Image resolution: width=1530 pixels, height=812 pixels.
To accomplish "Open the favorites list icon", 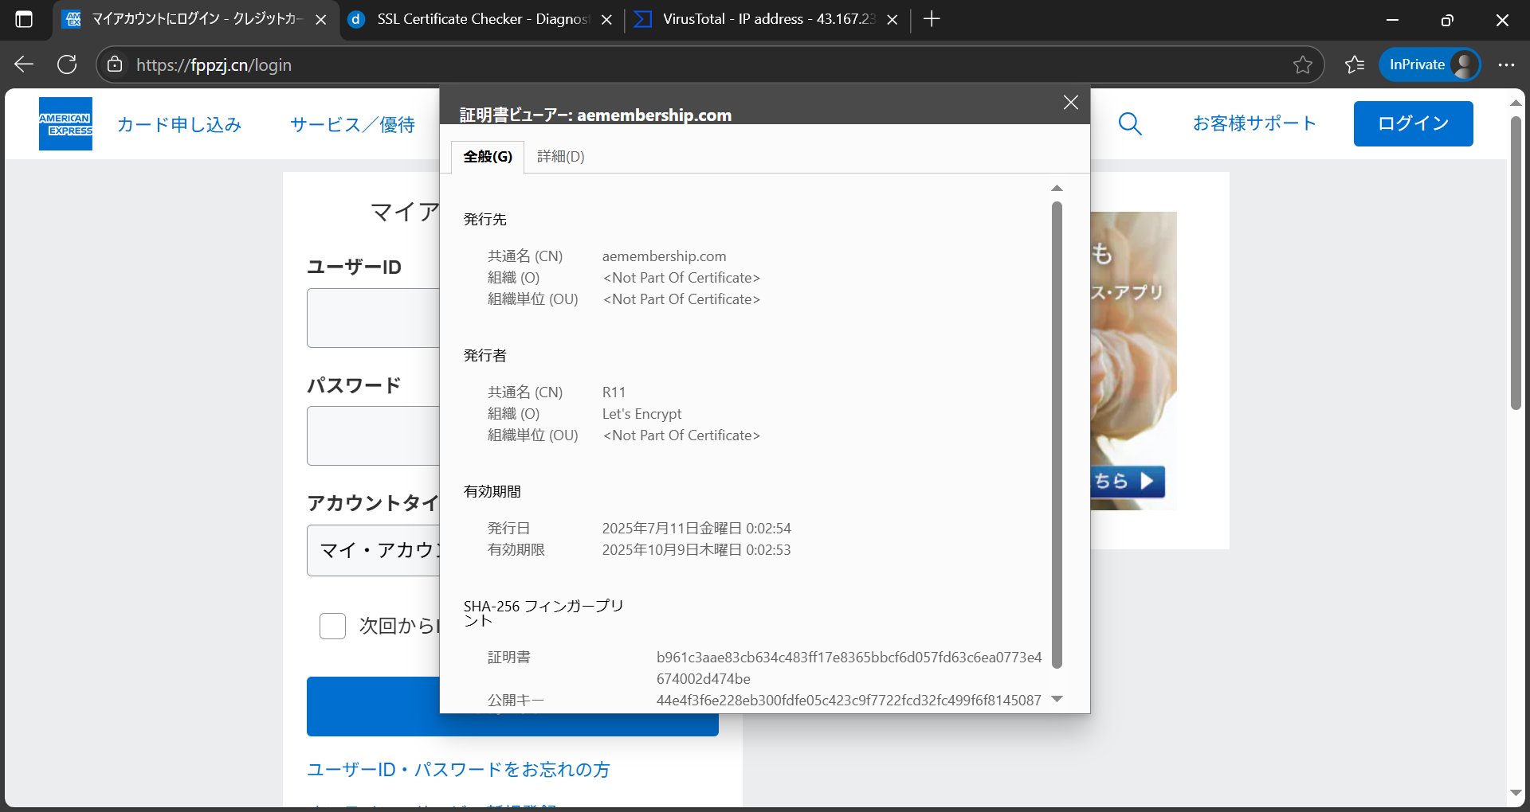I will (1354, 64).
